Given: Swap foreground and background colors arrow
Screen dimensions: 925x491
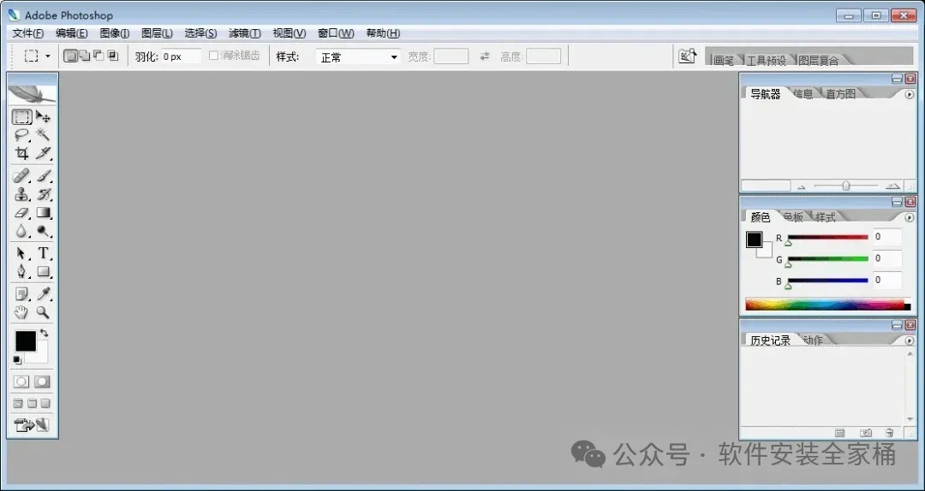Looking at the screenshot, I should click(44, 333).
